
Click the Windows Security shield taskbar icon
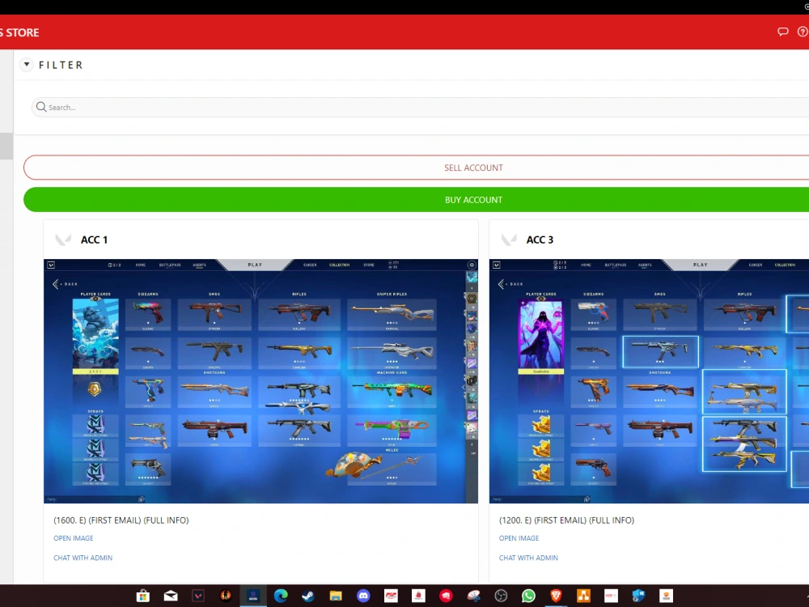pyautogui.click(x=638, y=596)
